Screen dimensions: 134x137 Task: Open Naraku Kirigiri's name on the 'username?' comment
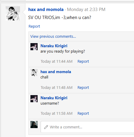(x=54, y=98)
